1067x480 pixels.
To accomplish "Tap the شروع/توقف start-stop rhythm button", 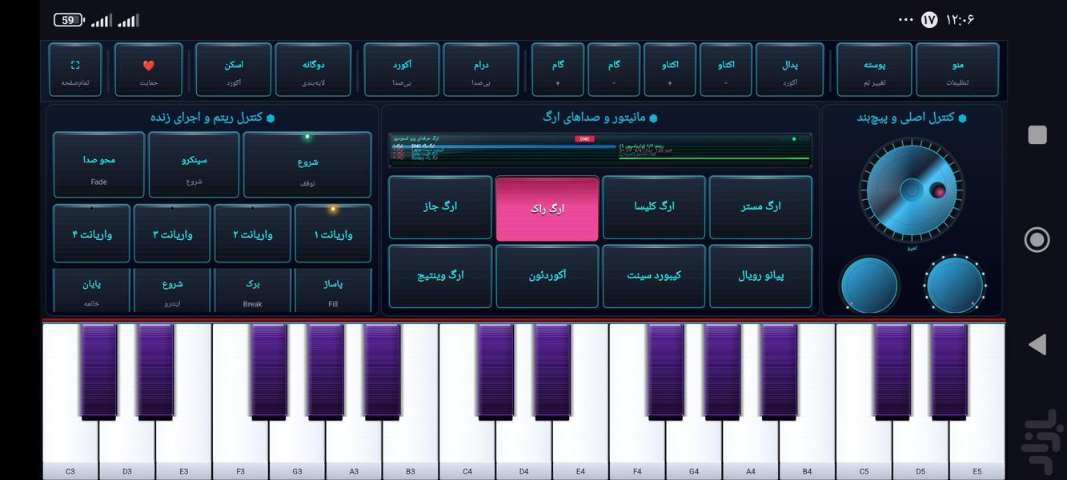I will coord(307,165).
